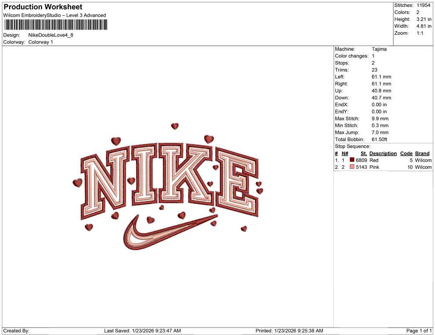Click the Description column header

(x=383, y=153)
